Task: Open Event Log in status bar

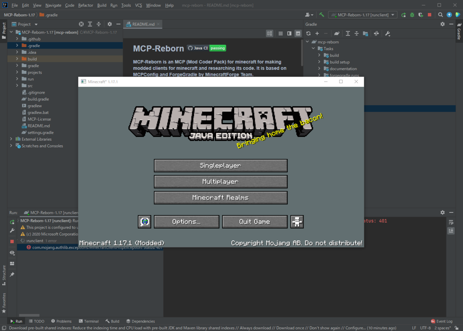Action: click(441, 321)
